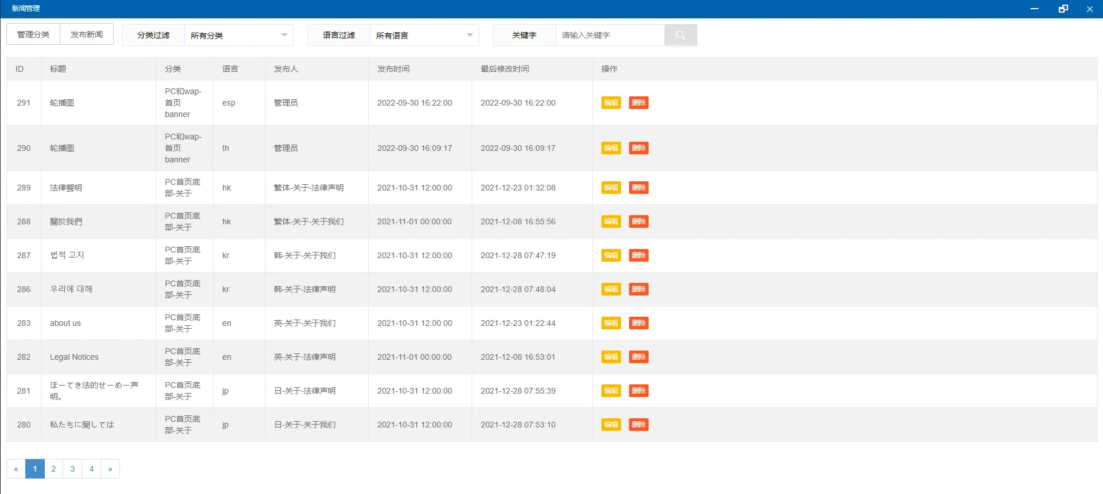The height and width of the screenshot is (494, 1103).
Task: Switch to the 发布新闻 tab
Action: point(87,34)
